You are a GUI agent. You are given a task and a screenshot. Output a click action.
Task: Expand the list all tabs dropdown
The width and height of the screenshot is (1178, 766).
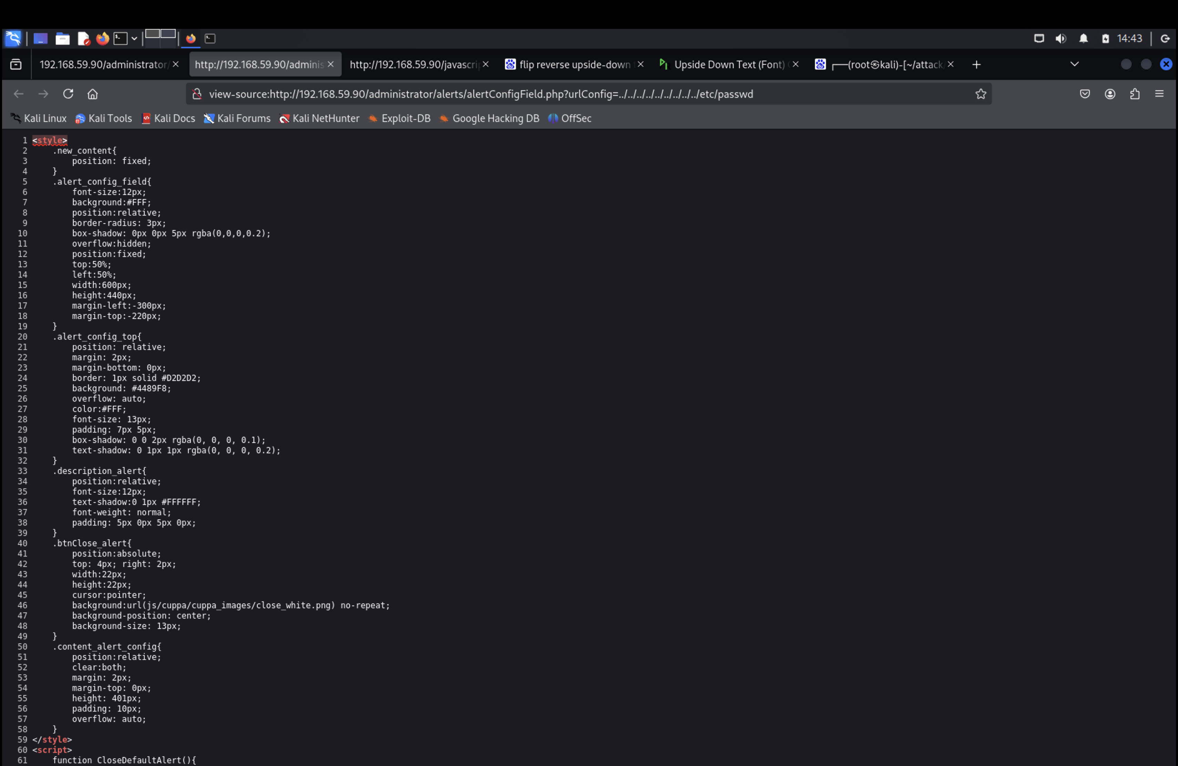pyautogui.click(x=1074, y=64)
